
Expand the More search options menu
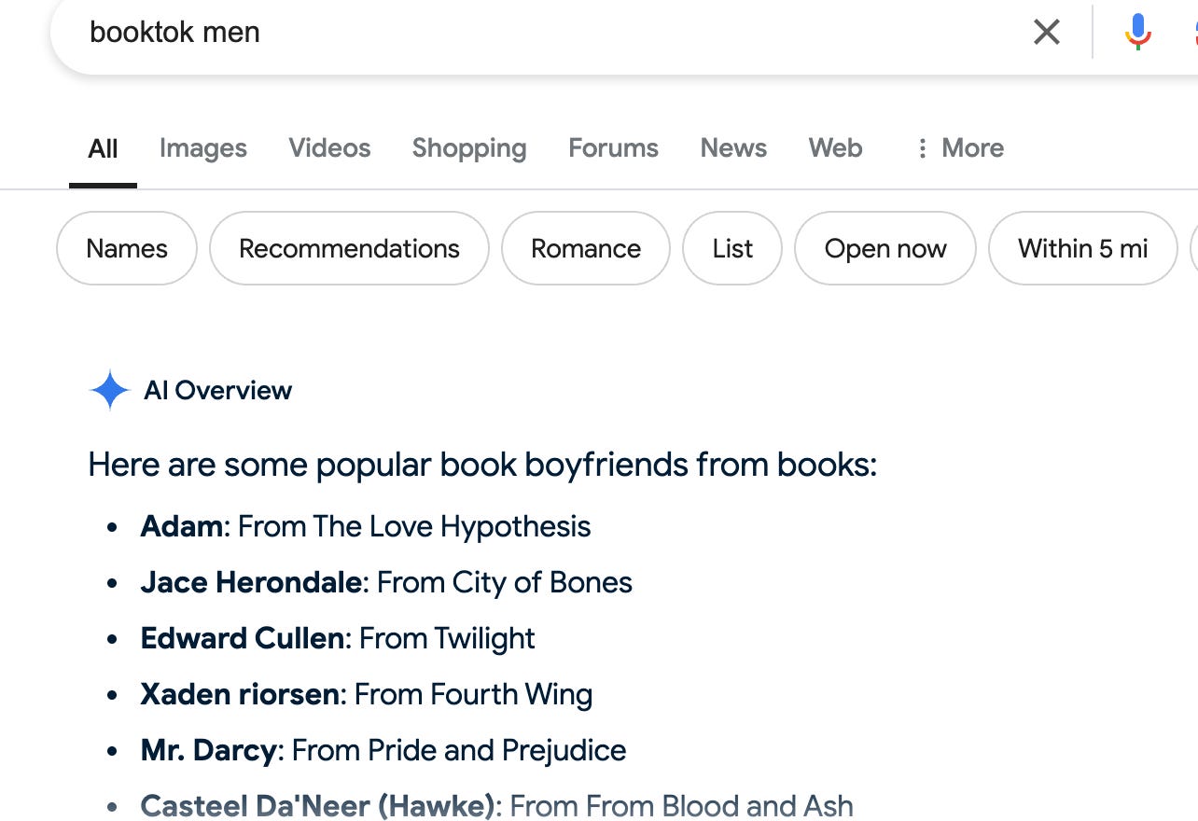[959, 148]
